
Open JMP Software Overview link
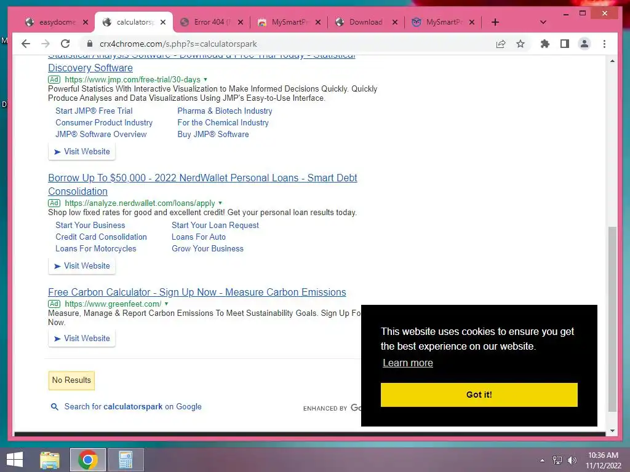point(101,134)
